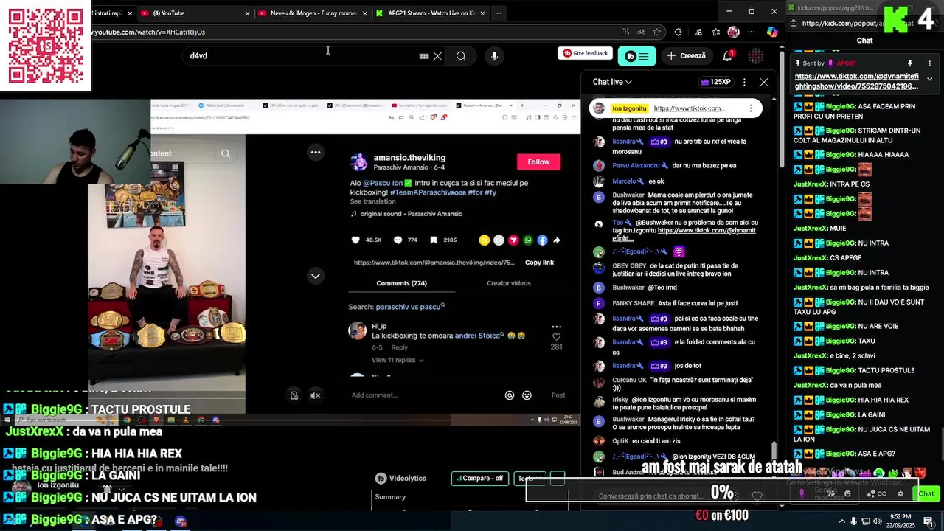The height and width of the screenshot is (531, 944).
Task: Open the Copilot sidebar icon
Action: pos(772,32)
